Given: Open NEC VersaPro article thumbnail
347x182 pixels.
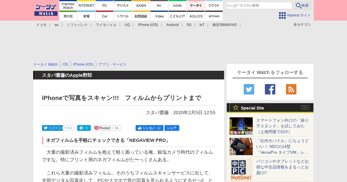Looking at the screenshot, I should click(241, 146).
